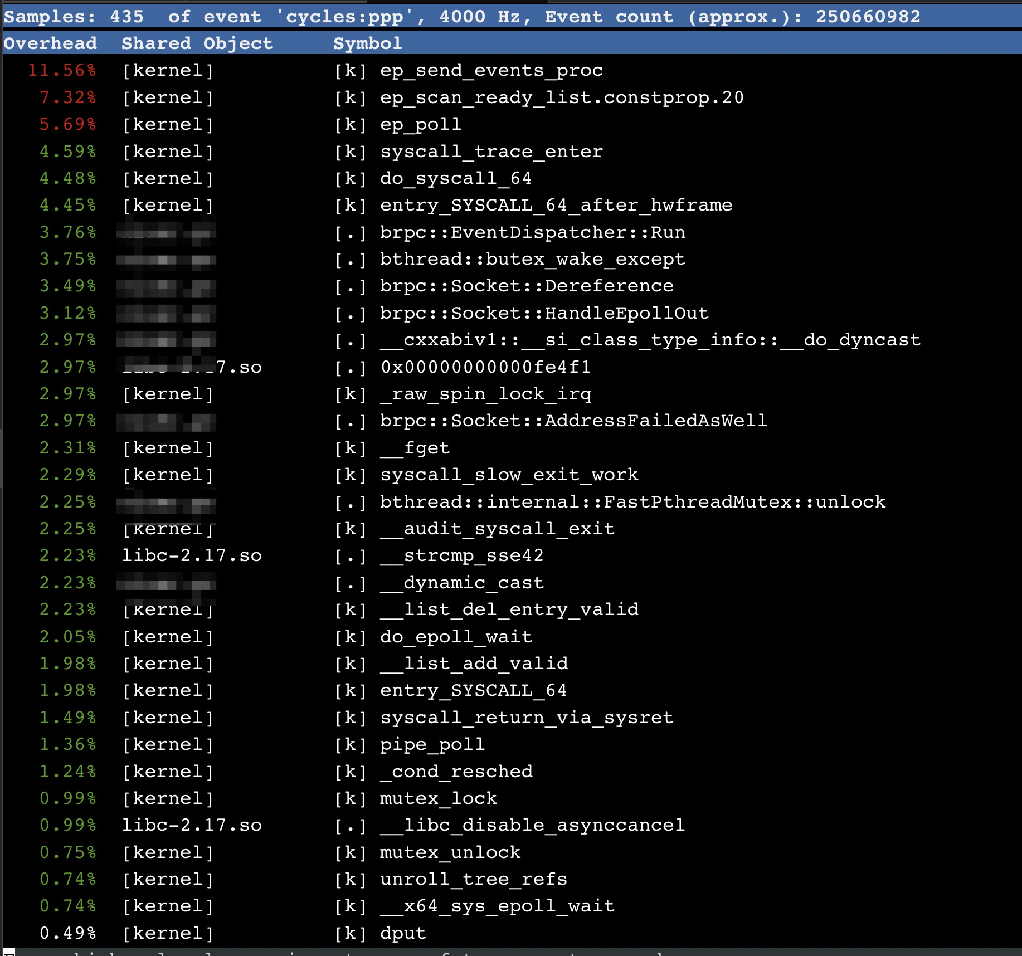The height and width of the screenshot is (956, 1022).
Task: Click the event count 250660982 value
Action: coord(868,17)
